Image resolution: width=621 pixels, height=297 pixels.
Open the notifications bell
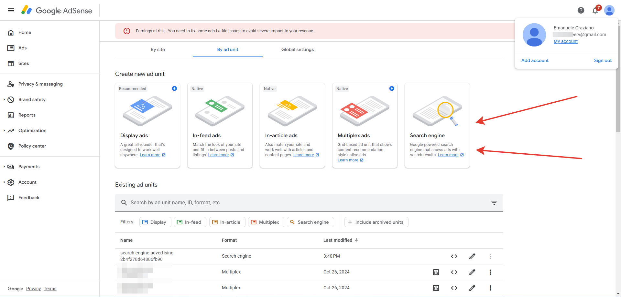(x=595, y=10)
